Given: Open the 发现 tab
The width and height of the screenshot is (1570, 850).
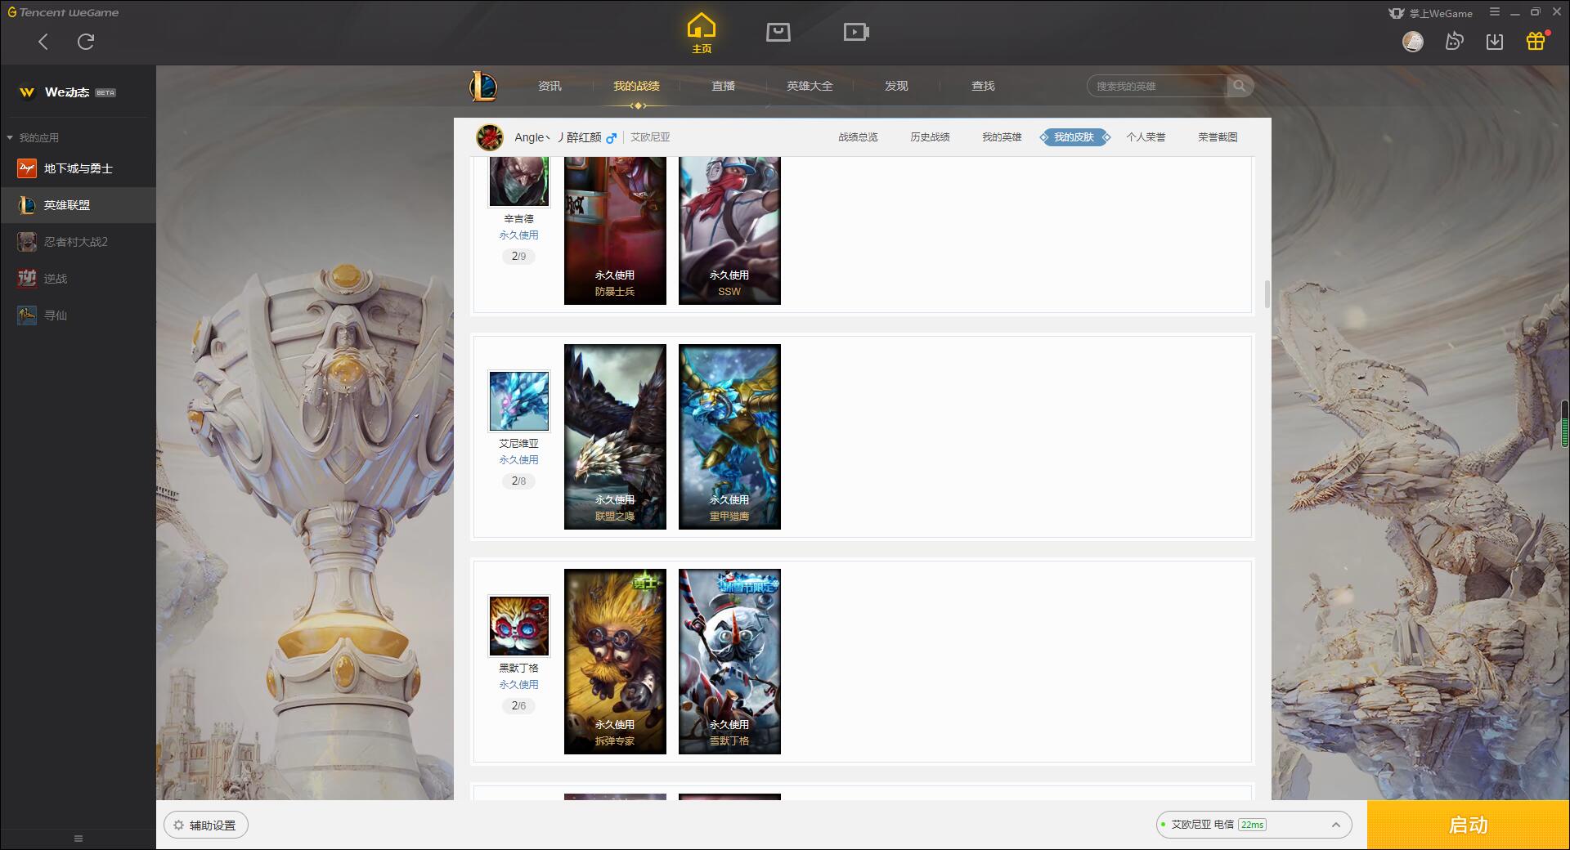Looking at the screenshot, I should click(x=896, y=86).
